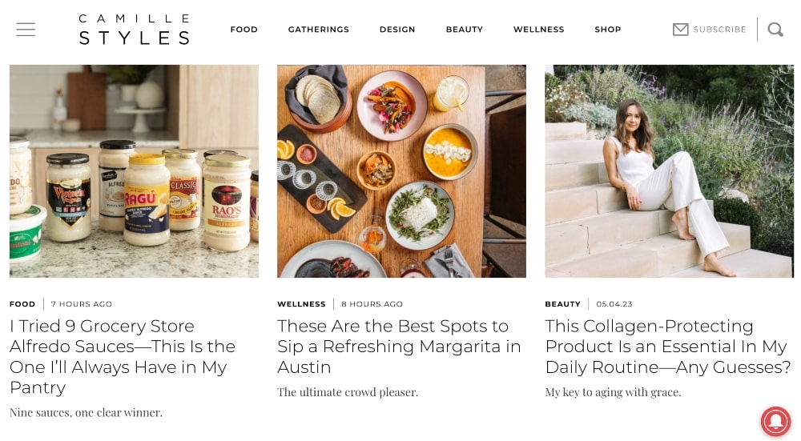Click the Subscribe link text
Viewport: 801px width, 441px height.
(719, 30)
